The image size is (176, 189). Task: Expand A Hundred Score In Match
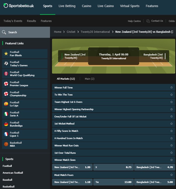(x=113, y=138)
